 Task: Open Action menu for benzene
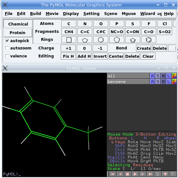[x=152, y=82]
